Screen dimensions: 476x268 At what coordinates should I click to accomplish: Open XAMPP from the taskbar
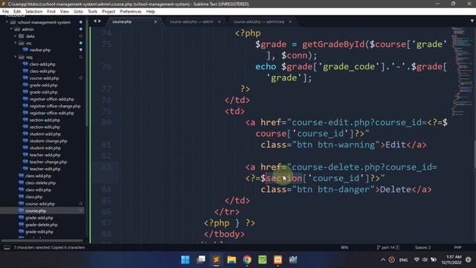[x=277, y=260]
